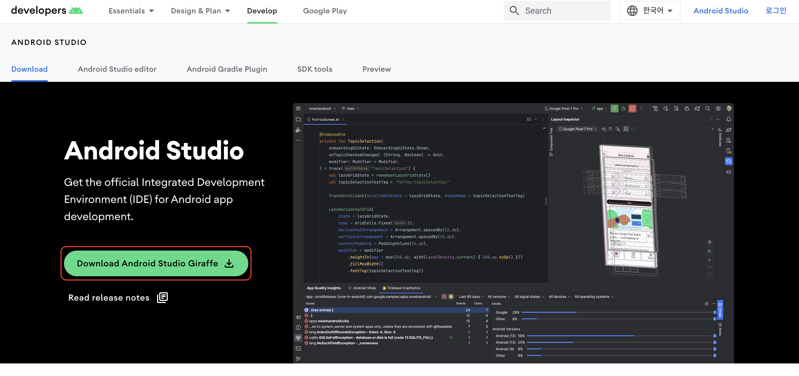Click the Android logo next to developers
The image size is (799, 376).
76,10
